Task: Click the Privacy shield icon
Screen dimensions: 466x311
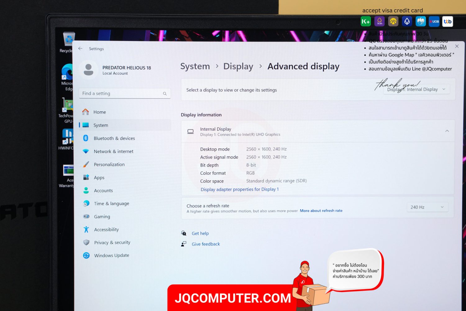Action: coord(86,242)
